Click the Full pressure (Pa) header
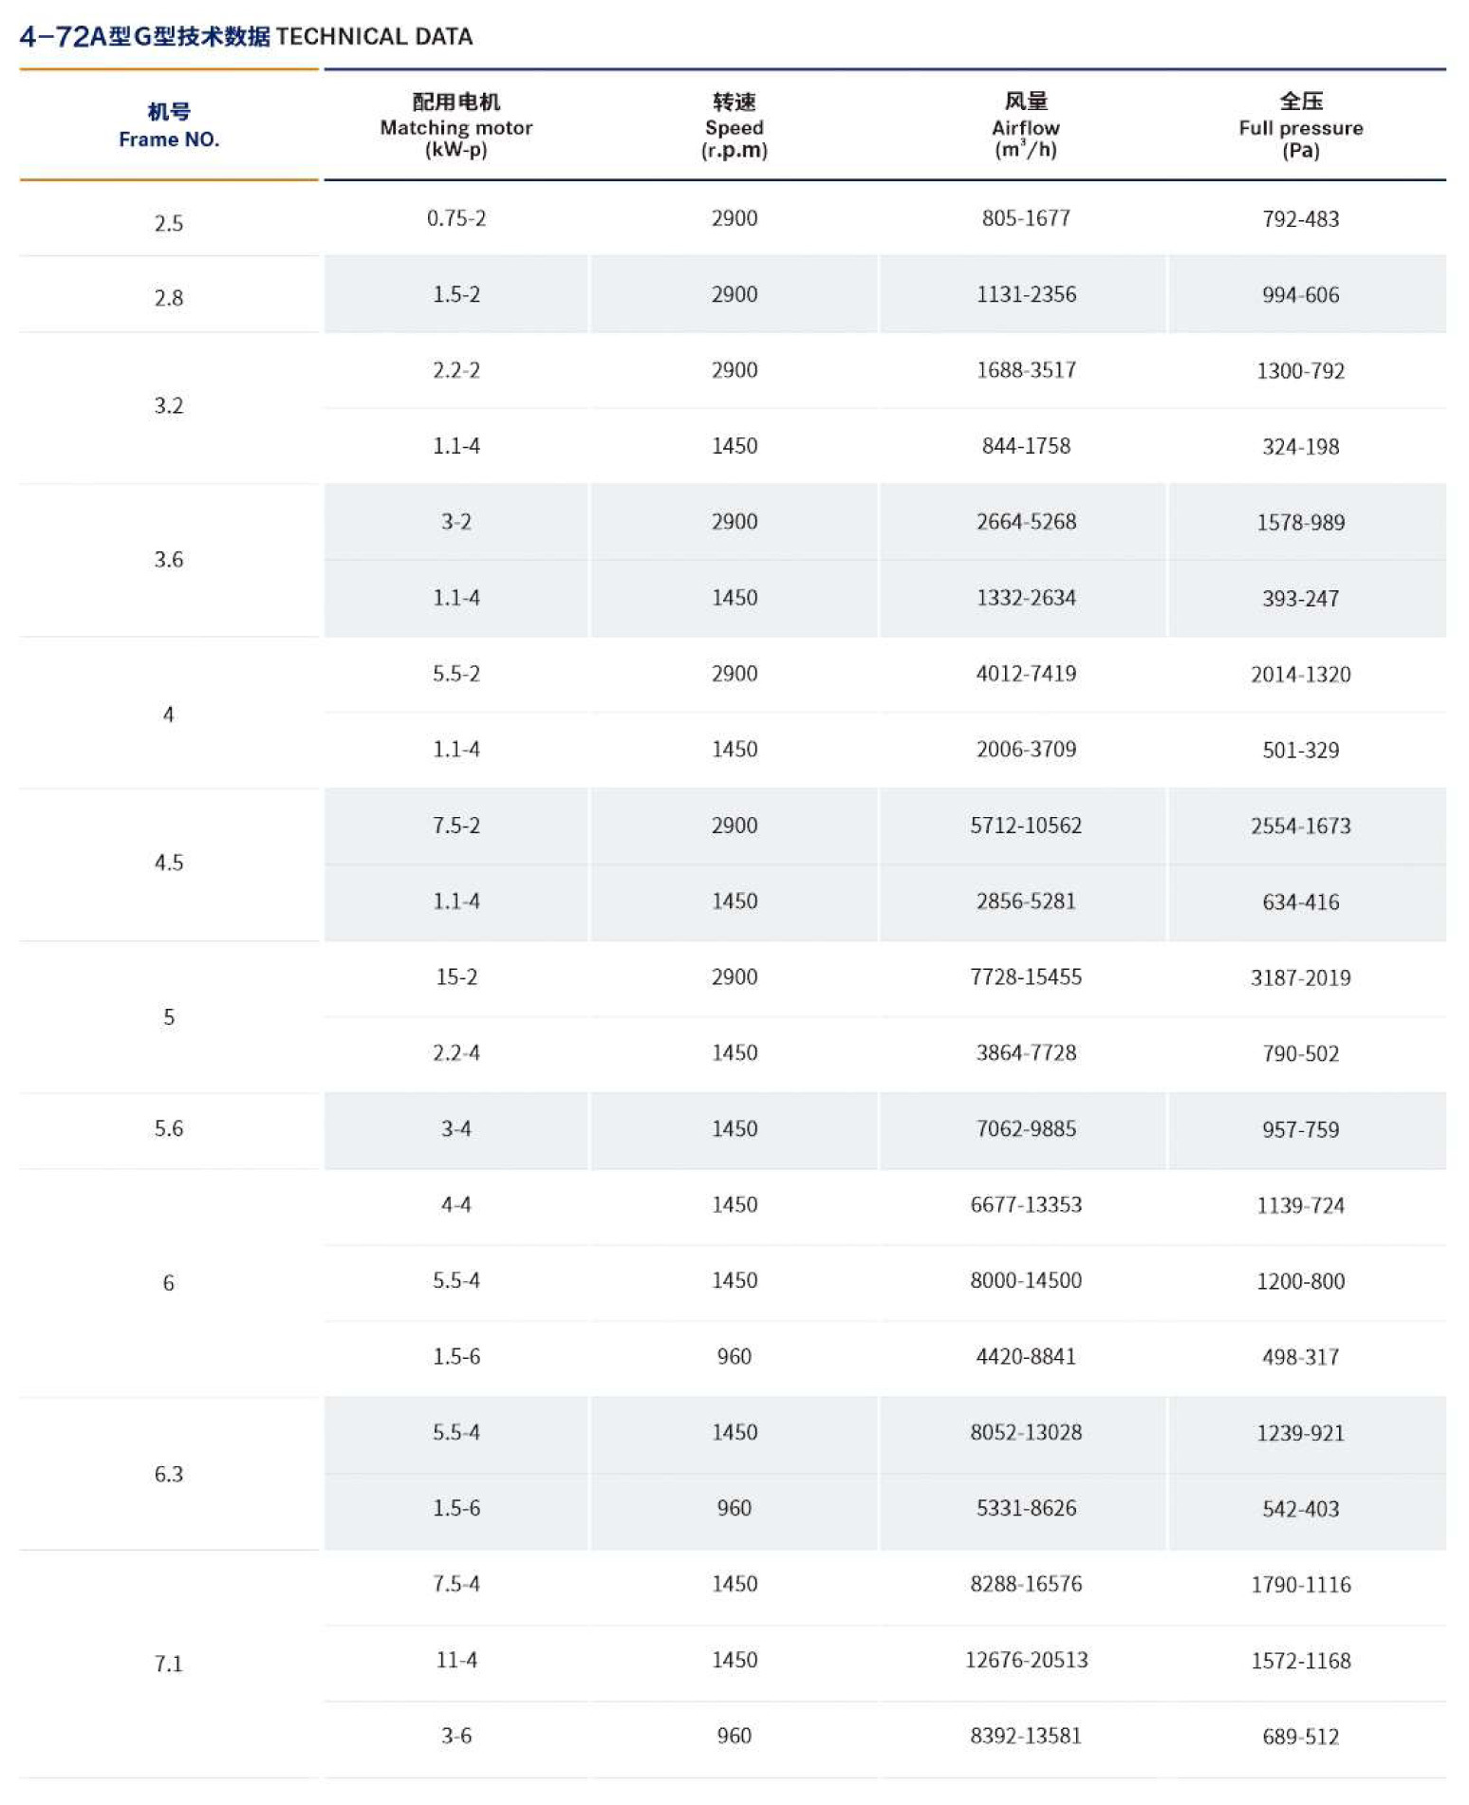Screen dimensions: 1469x1805 tap(1300, 125)
